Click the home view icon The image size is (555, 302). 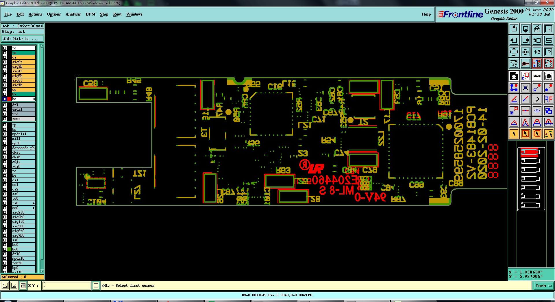point(537,29)
